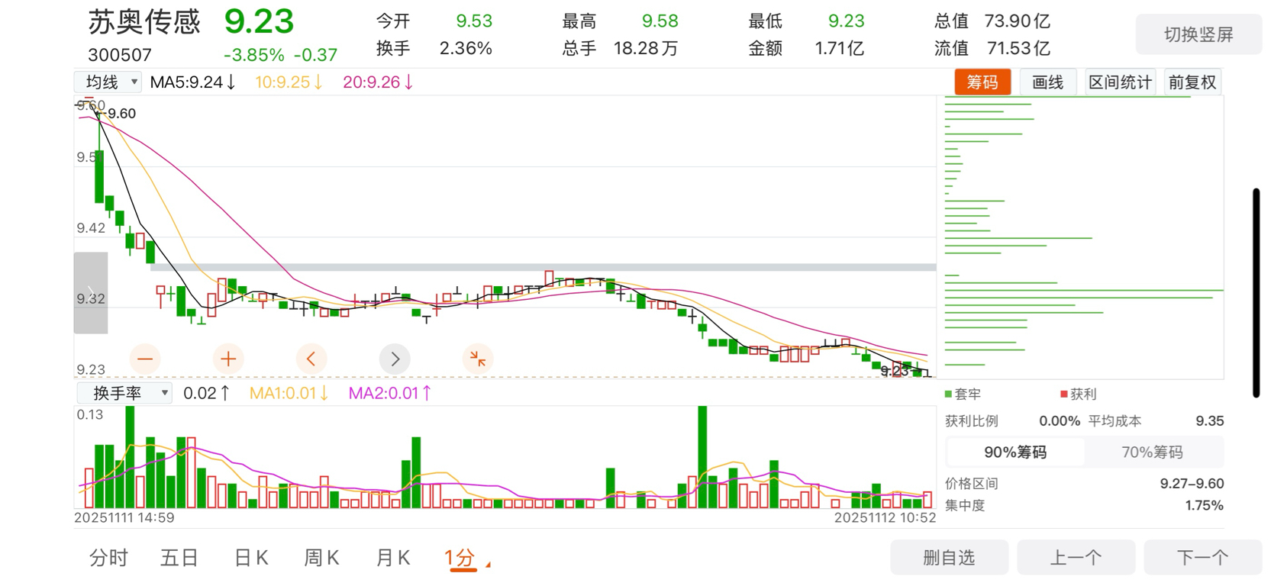Switch to the 日K tab
This screenshot has width=1271, height=586.
pyautogui.click(x=251, y=559)
